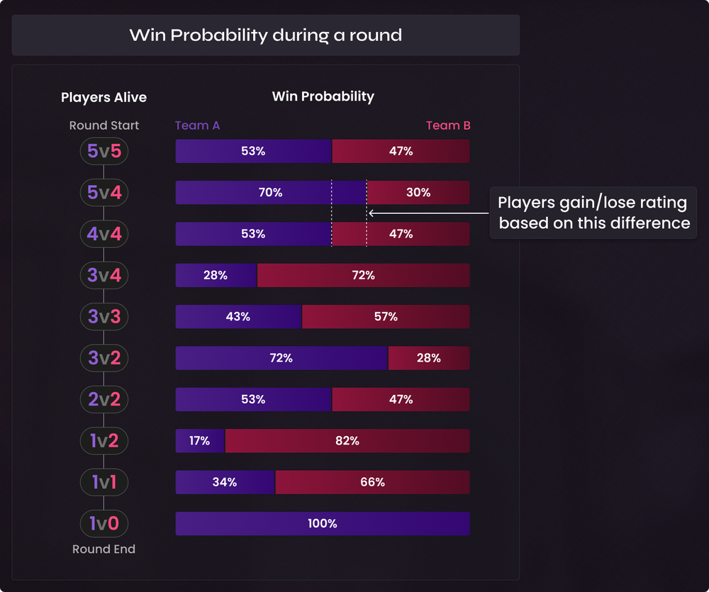Click the 1v2 players alive badge

[104, 441]
